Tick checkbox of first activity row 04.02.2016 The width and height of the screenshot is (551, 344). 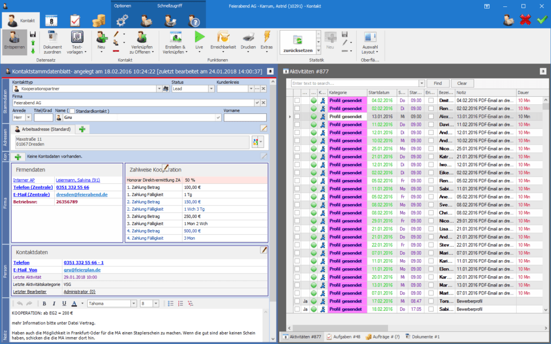click(x=297, y=101)
